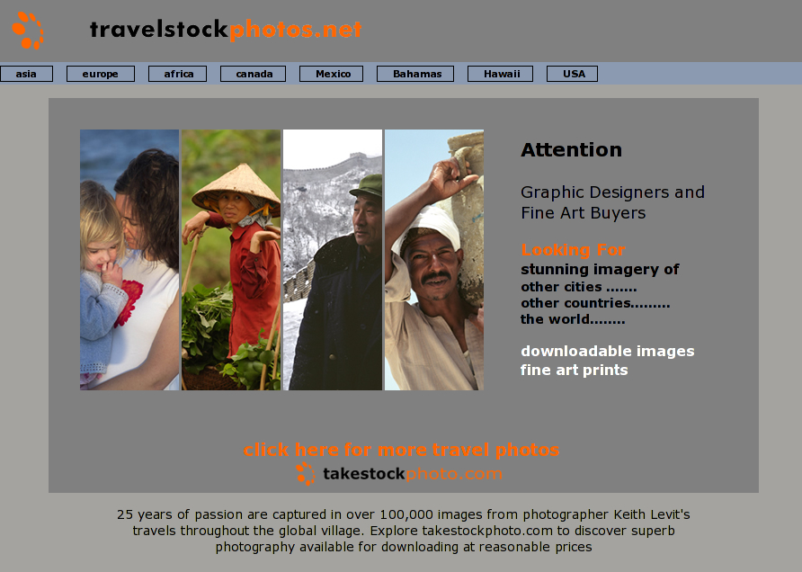Click 'click here for more travel photos'
802x572 pixels.
tap(402, 450)
